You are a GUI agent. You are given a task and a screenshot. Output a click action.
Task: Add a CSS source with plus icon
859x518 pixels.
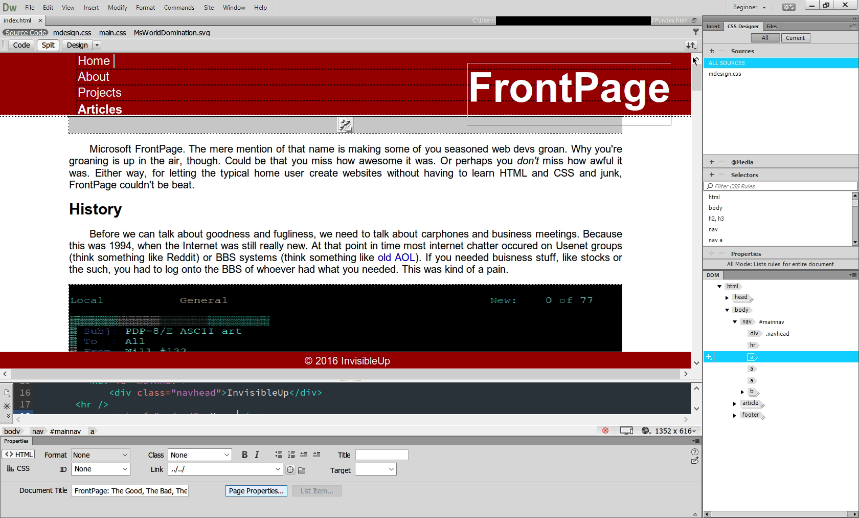(712, 51)
